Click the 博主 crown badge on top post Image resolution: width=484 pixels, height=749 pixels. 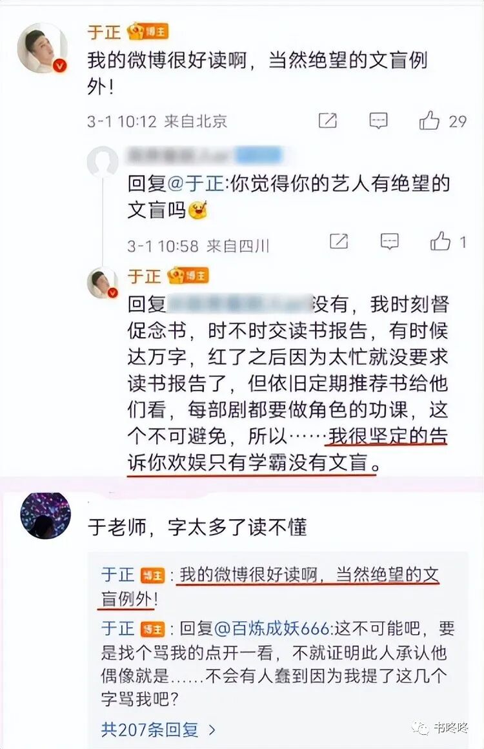click(x=148, y=32)
